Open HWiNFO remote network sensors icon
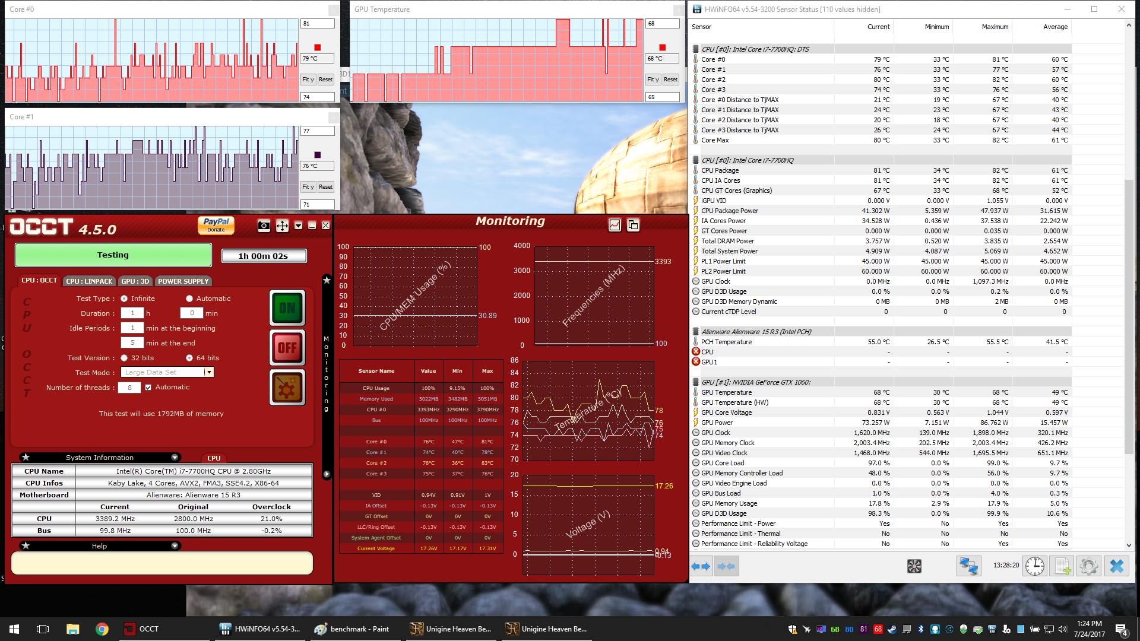Image resolution: width=1140 pixels, height=641 pixels. click(968, 566)
